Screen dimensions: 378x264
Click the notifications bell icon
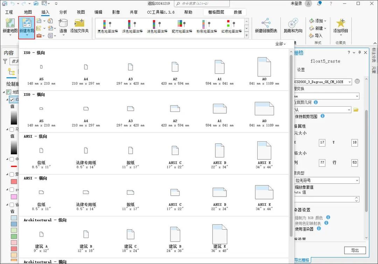320,4
